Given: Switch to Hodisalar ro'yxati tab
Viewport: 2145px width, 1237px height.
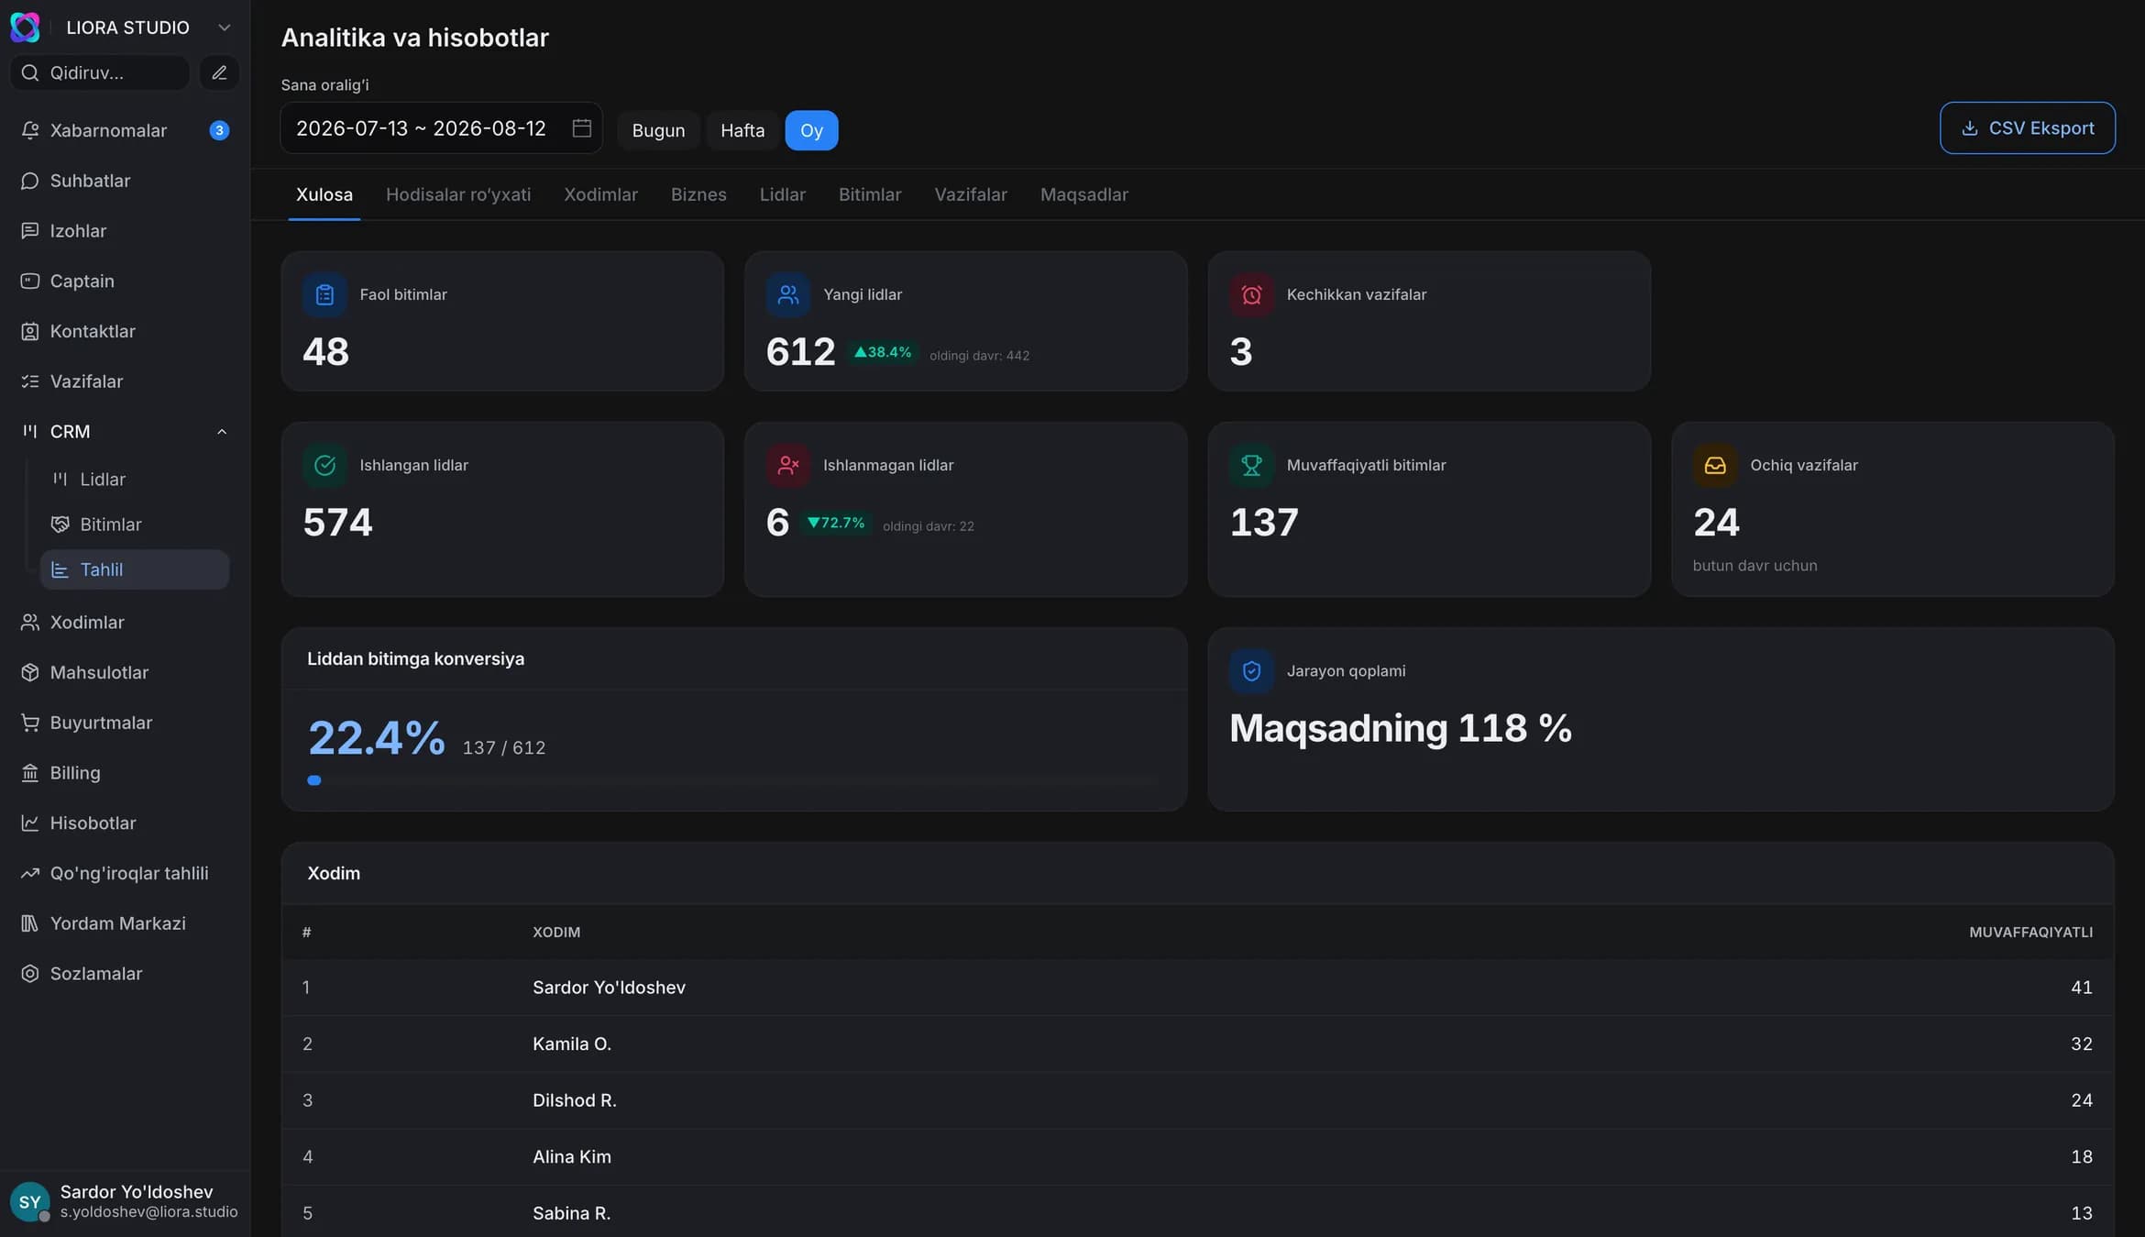Looking at the screenshot, I should 458,194.
